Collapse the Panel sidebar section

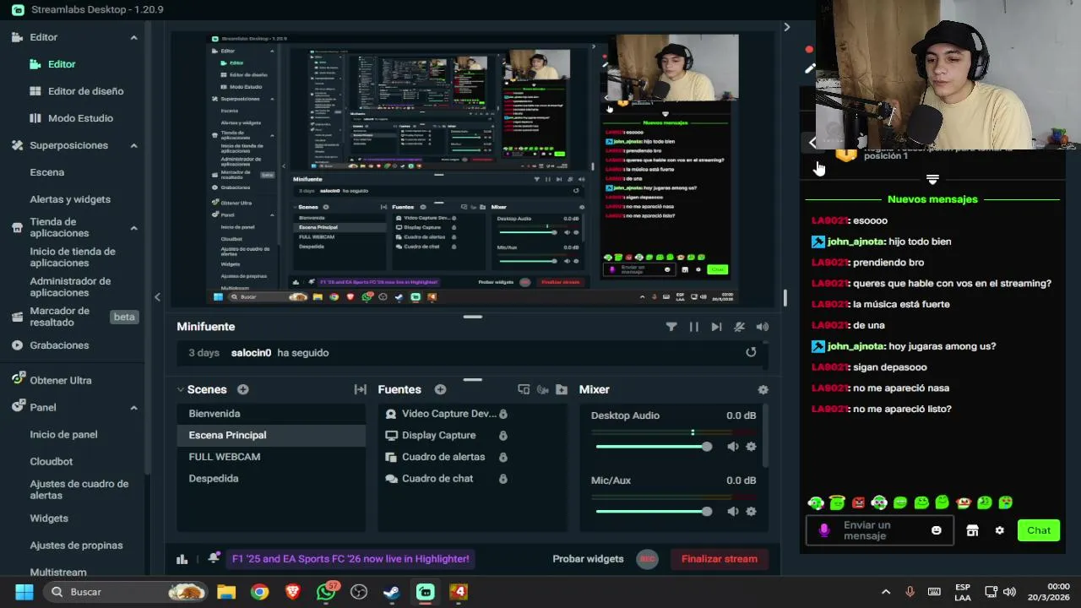pos(133,407)
